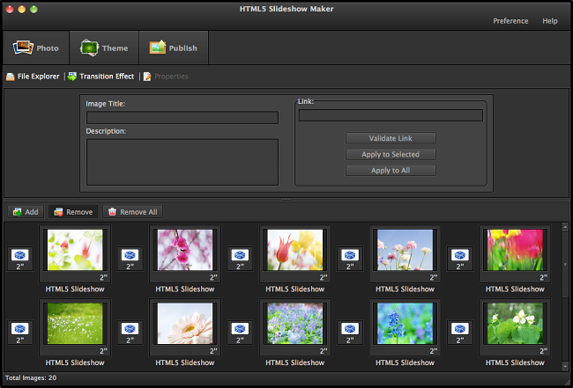Select the pink flowers against blue sky thumbnail
This screenshot has height=388, width=573.
[x=405, y=250]
